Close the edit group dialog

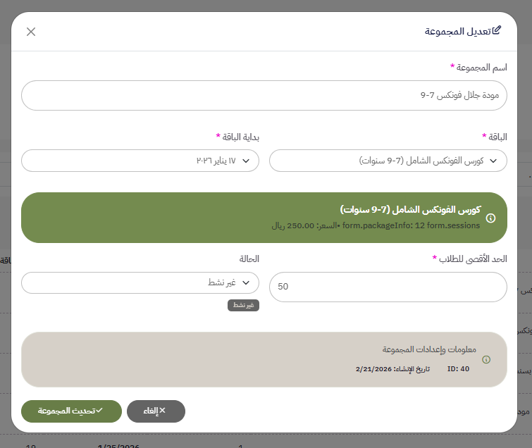(31, 32)
